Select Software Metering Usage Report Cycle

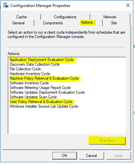pos(40,88)
